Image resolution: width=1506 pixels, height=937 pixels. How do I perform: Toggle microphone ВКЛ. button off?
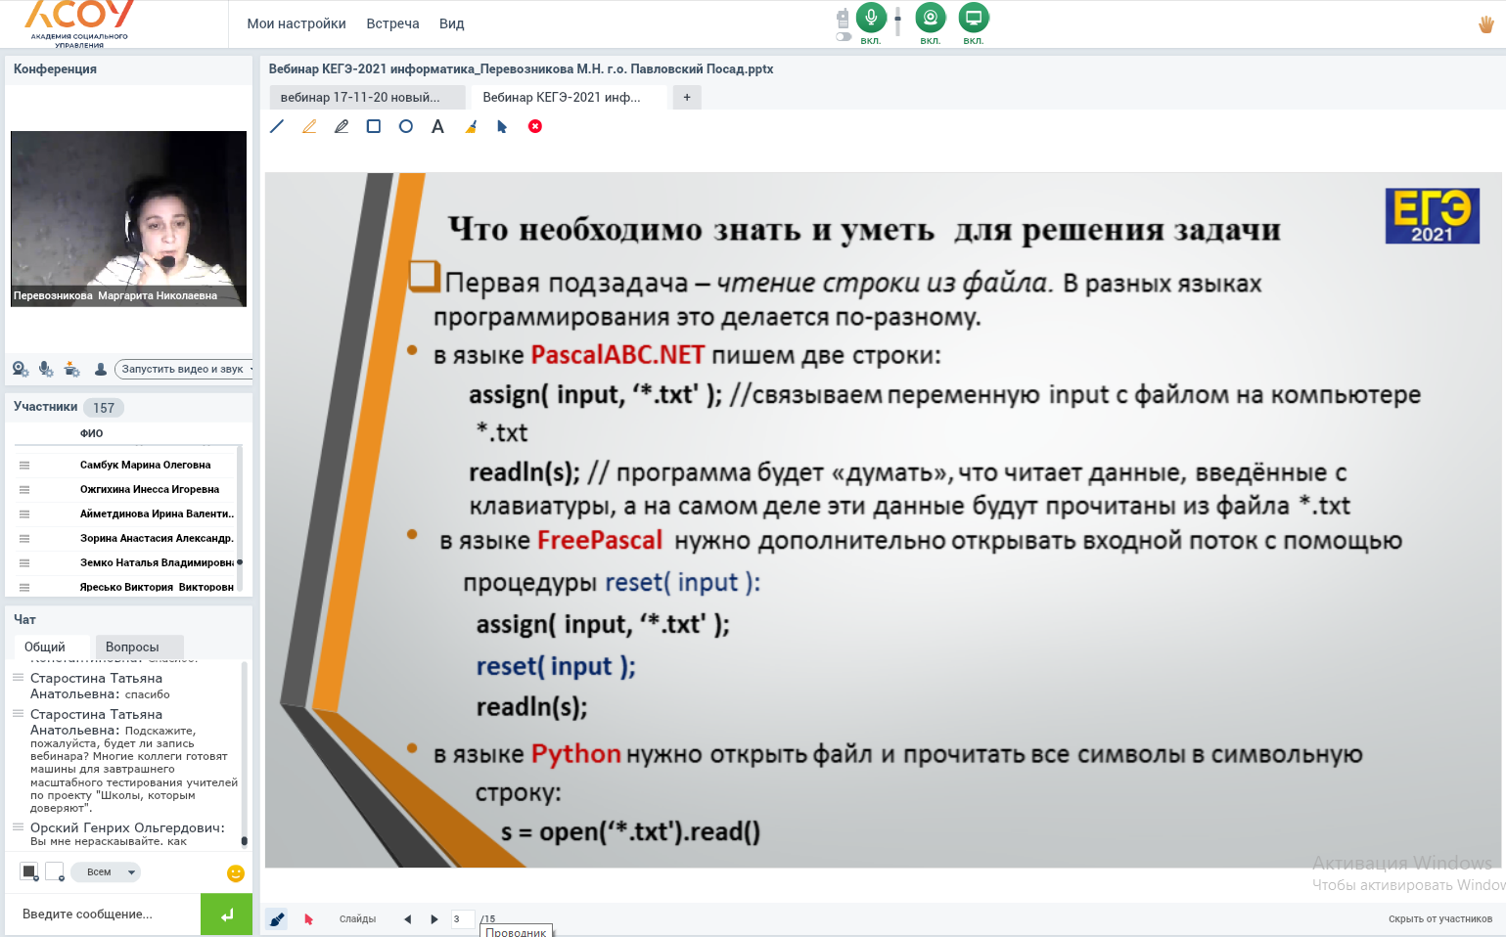point(871,18)
